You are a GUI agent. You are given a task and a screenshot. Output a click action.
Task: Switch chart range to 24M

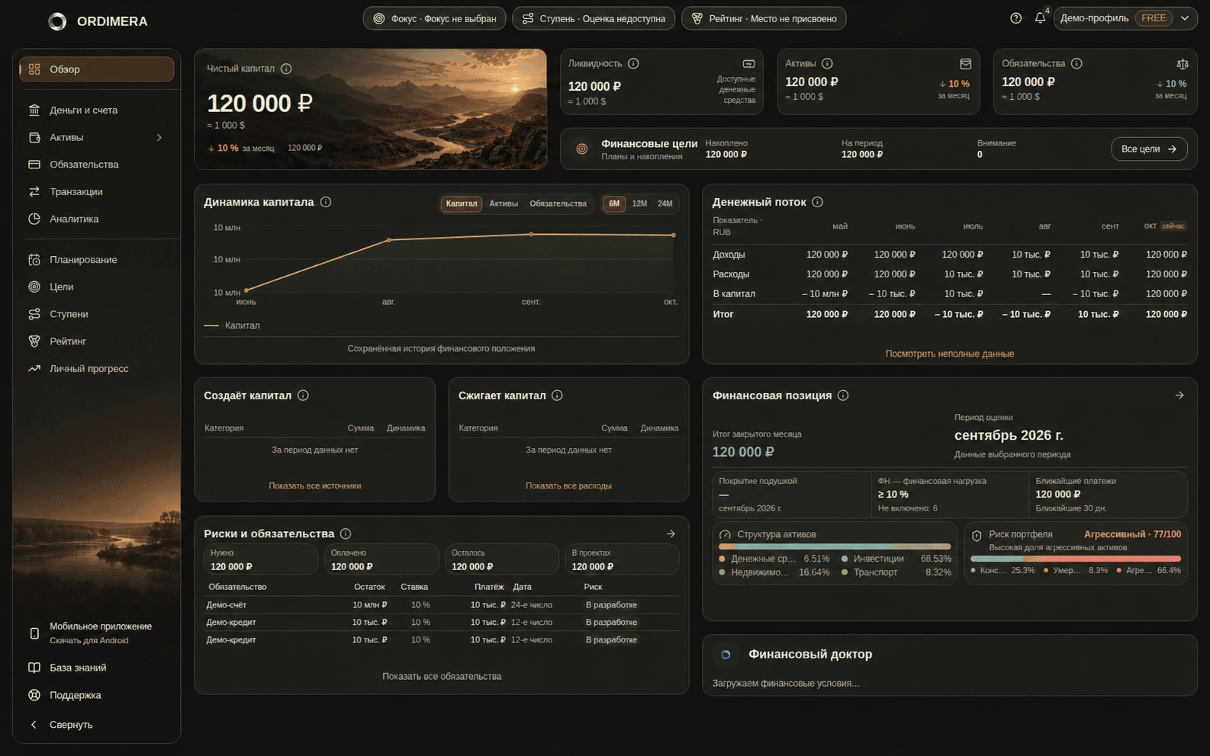(665, 203)
